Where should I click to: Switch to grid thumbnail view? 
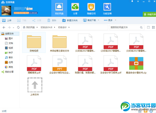coord(153,27)
